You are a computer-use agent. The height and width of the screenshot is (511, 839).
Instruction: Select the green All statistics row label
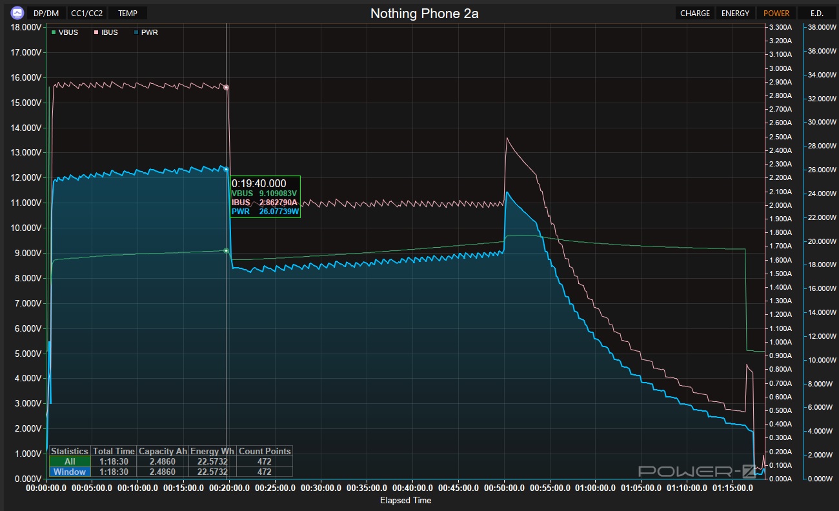[x=70, y=461]
